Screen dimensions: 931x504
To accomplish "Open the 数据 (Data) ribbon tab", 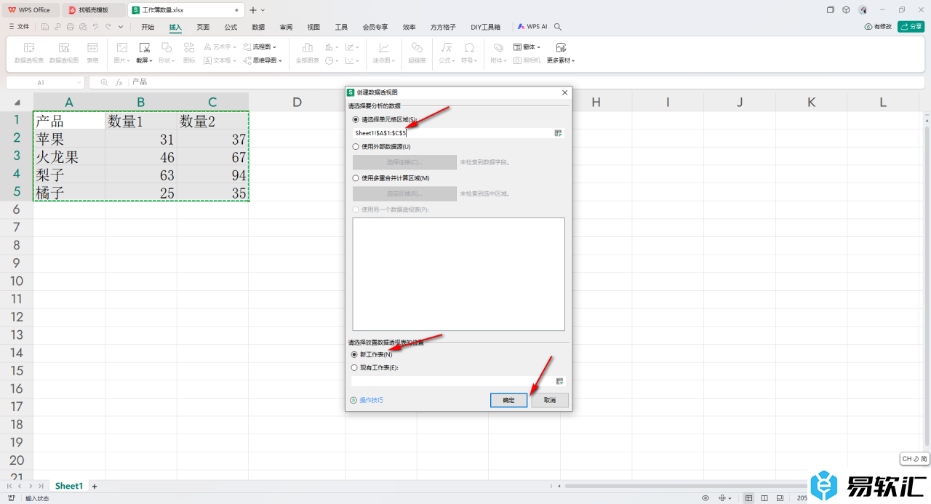I will click(258, 27).
